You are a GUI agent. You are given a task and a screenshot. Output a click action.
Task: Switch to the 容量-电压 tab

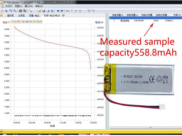(x=34, y=16)
